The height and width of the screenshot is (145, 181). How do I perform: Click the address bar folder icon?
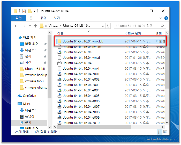42,26
